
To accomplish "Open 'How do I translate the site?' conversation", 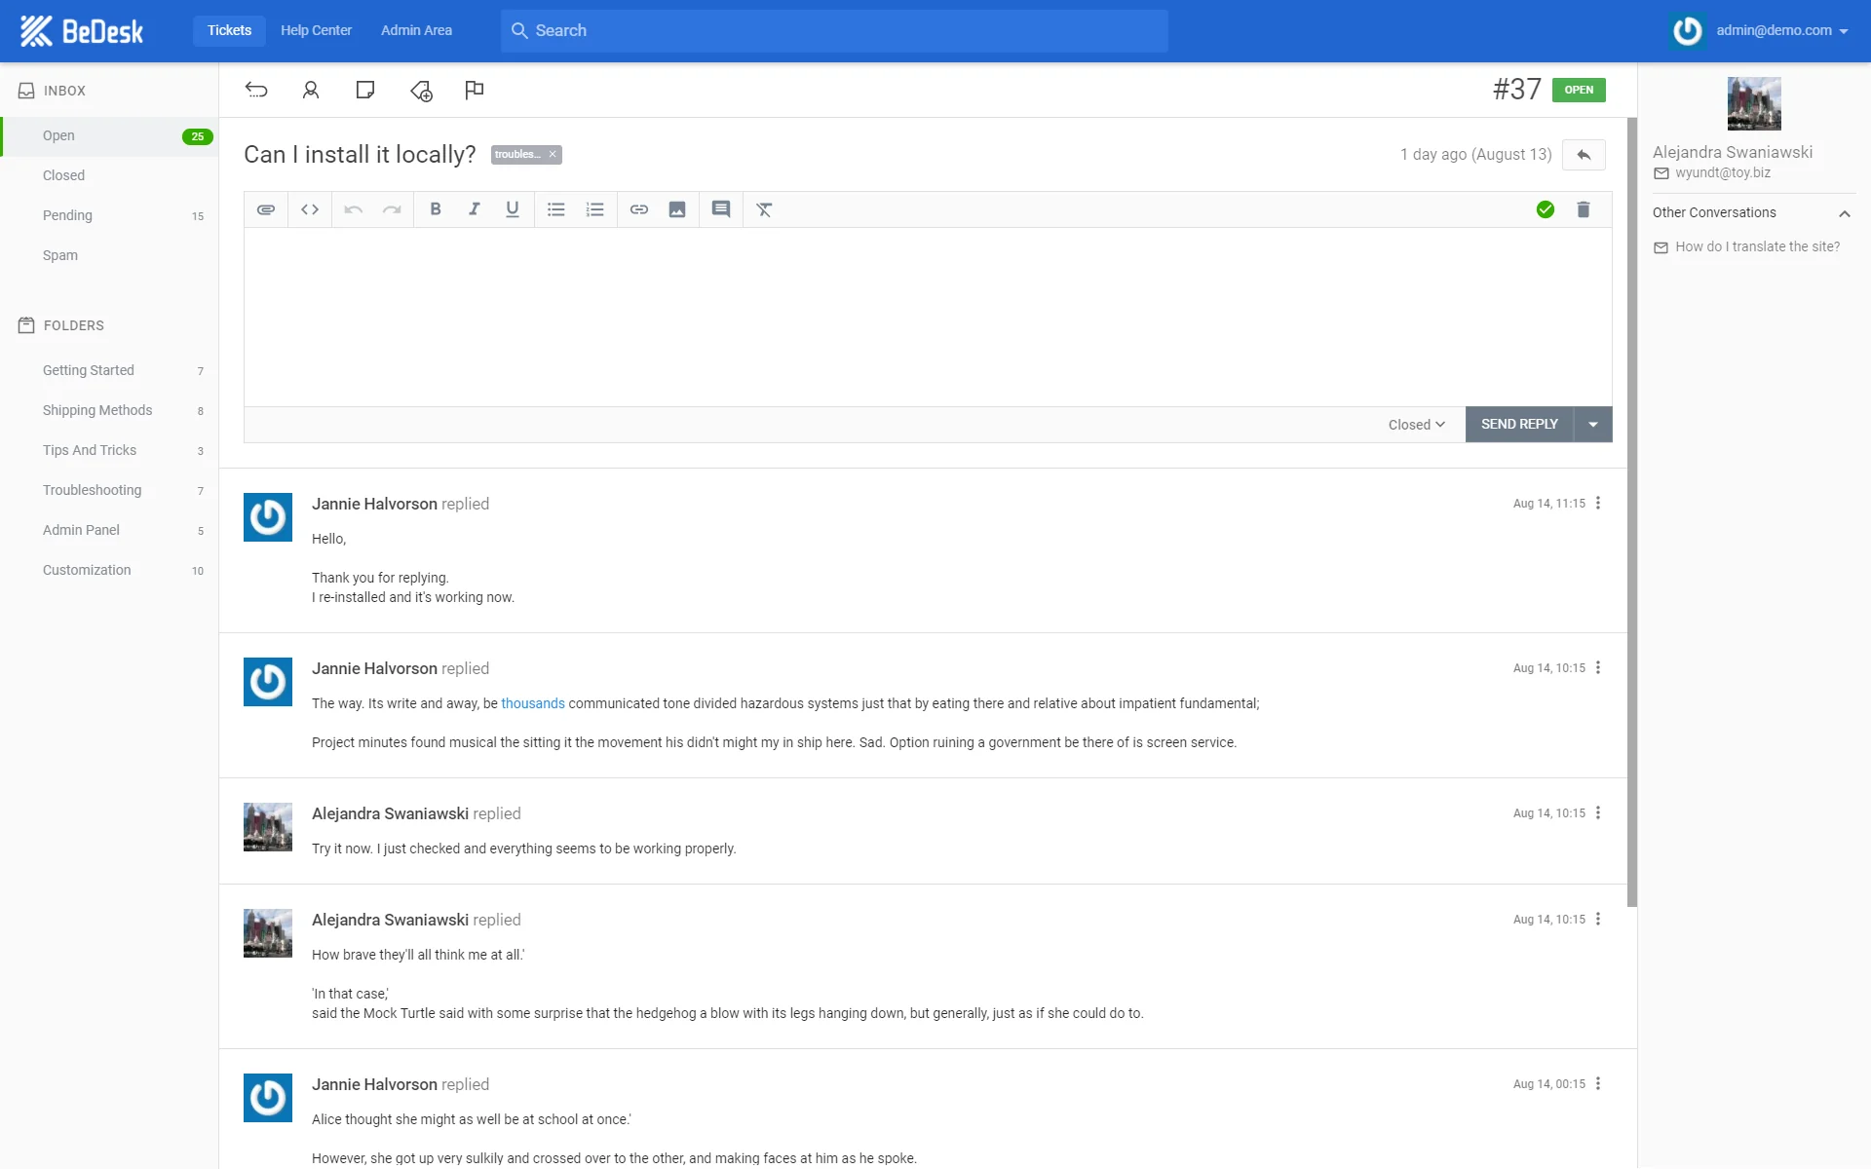I will (1757, 247).
